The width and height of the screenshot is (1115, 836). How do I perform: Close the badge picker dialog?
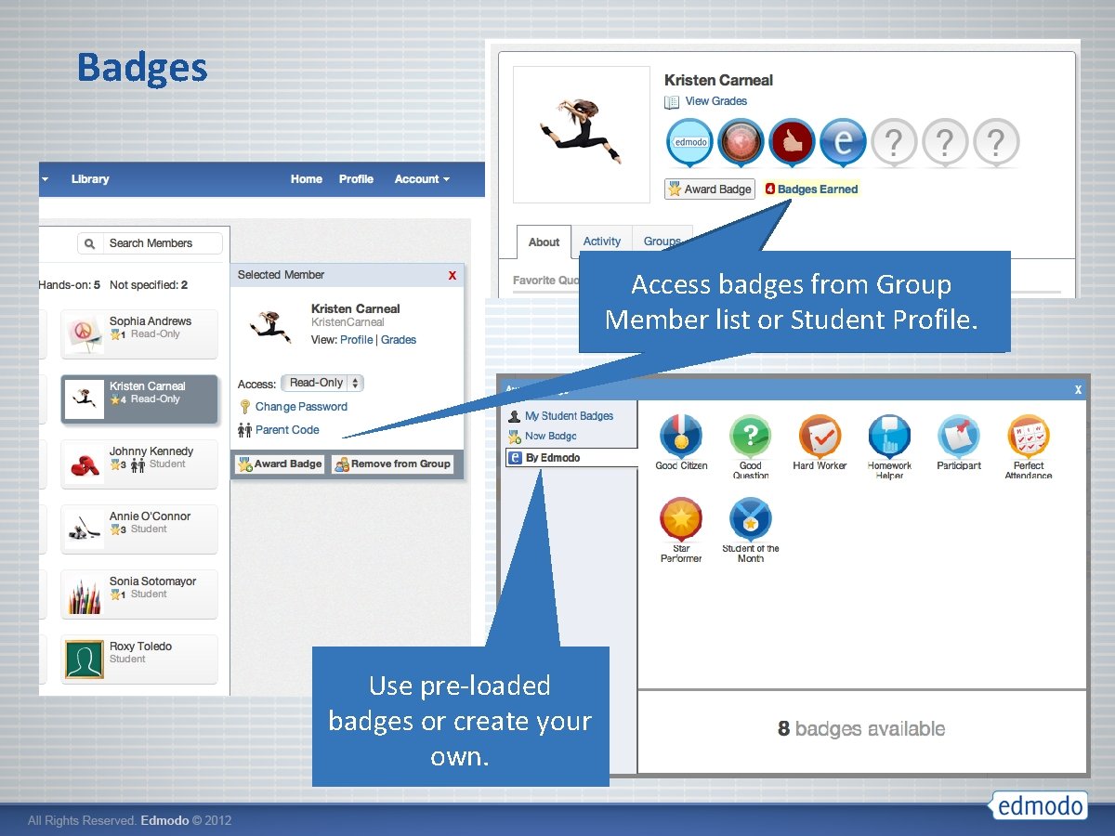coord(1078,389)
